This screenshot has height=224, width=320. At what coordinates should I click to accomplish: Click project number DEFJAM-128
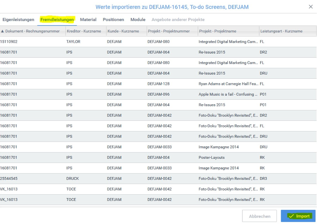(158, 84)
